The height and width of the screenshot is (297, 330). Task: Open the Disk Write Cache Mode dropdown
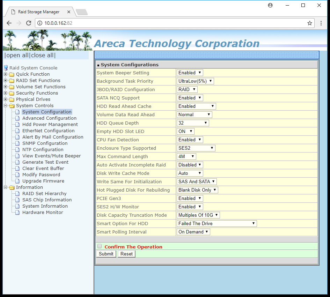coord(190,173)
